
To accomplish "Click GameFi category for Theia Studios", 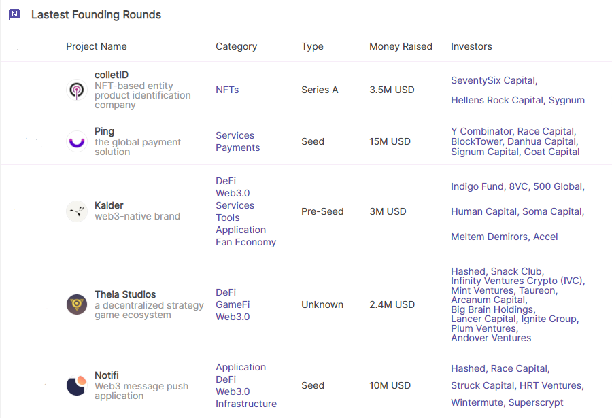I will [x=233, y=304].
